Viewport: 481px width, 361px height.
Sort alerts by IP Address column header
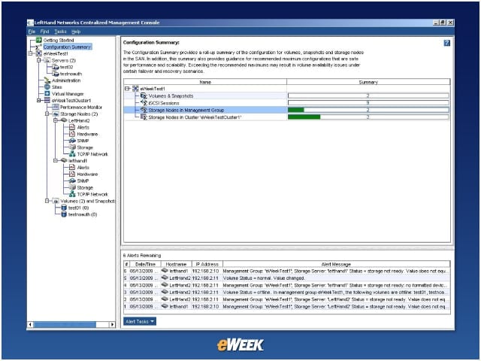tap(207, 264)
